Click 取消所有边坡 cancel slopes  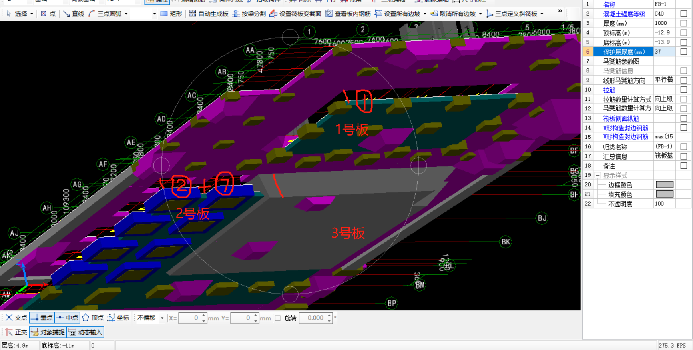(x=453, y=14)
